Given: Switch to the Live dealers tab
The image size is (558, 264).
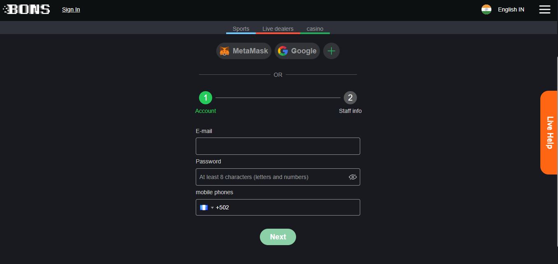Looking at the screenshot, I should [278, 29].
